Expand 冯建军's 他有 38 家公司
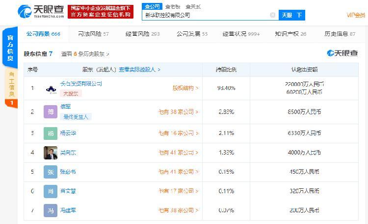 179,210
